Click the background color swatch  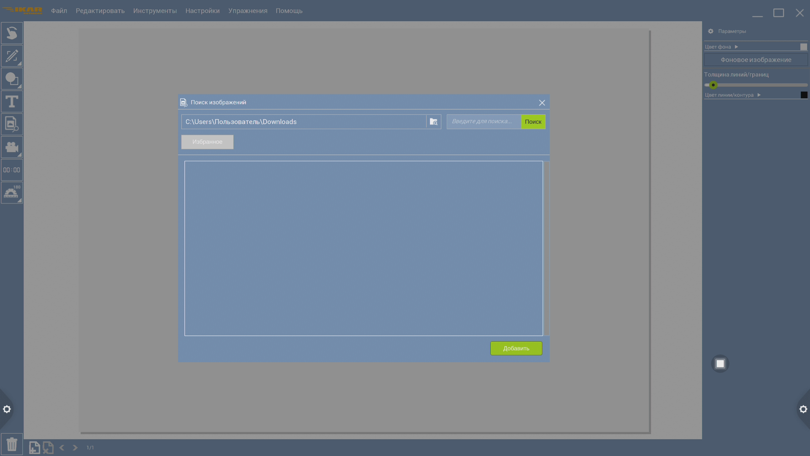(x=804, y=47)
